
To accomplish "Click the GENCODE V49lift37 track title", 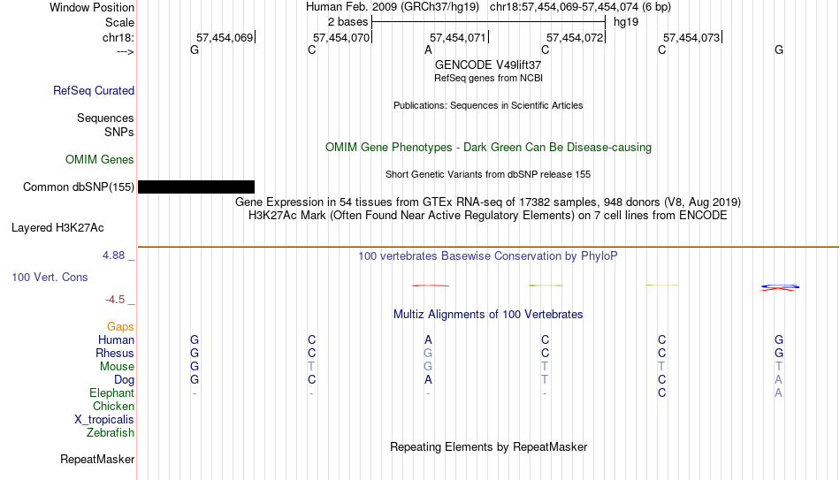I will pyautogui.click(x=488, y=65).
